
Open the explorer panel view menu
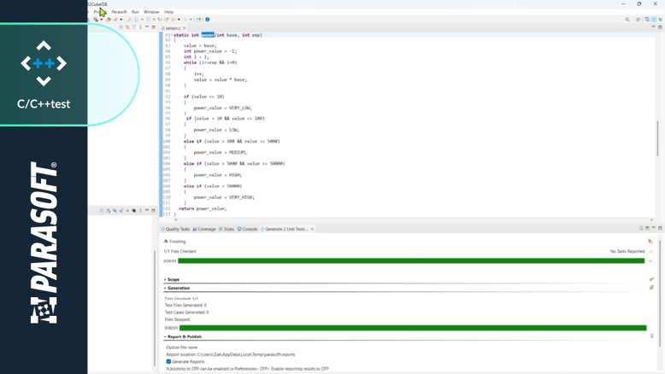point(140,27)
